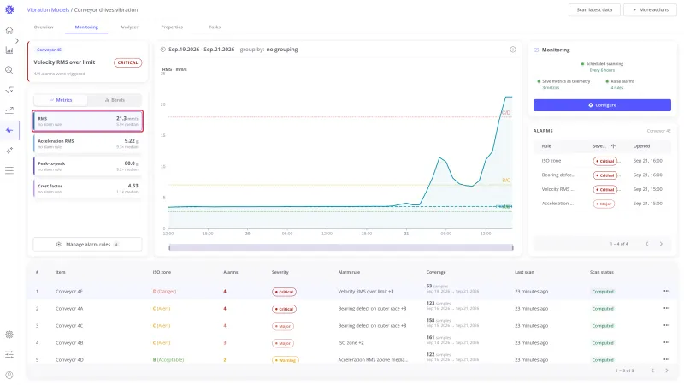Open three-dot menu for Conveyor 4E row
The width and height of the screenshot is (684, 385).
[666, 291]
